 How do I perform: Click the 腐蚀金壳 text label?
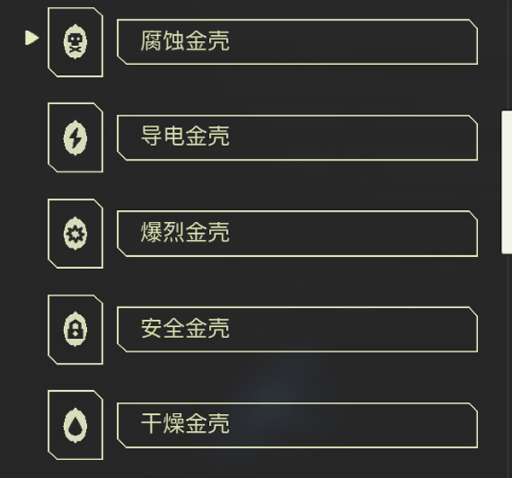(185, 41)
